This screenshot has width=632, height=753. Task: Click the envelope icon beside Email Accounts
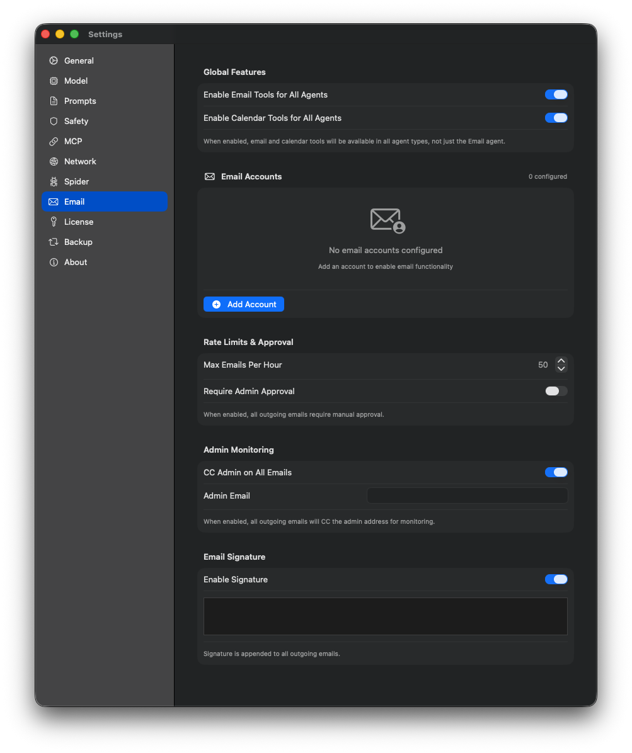209,176
